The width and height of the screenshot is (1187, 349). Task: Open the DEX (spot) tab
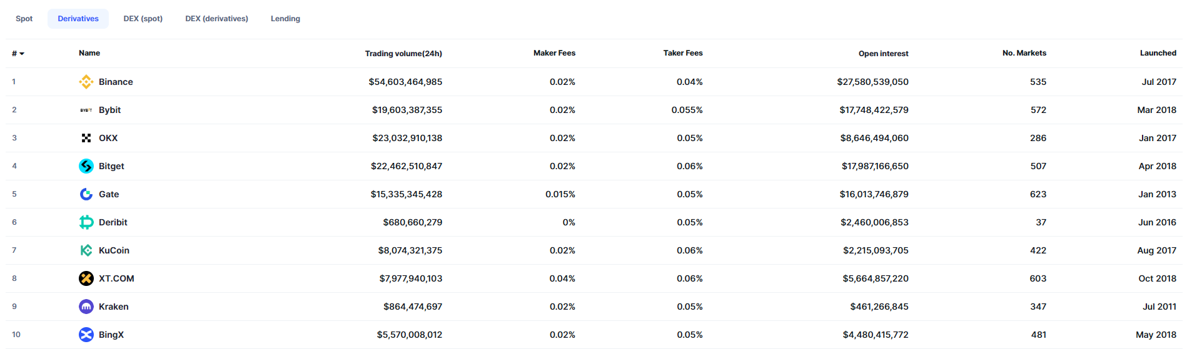pyautogui.click(x=143, y=19)
